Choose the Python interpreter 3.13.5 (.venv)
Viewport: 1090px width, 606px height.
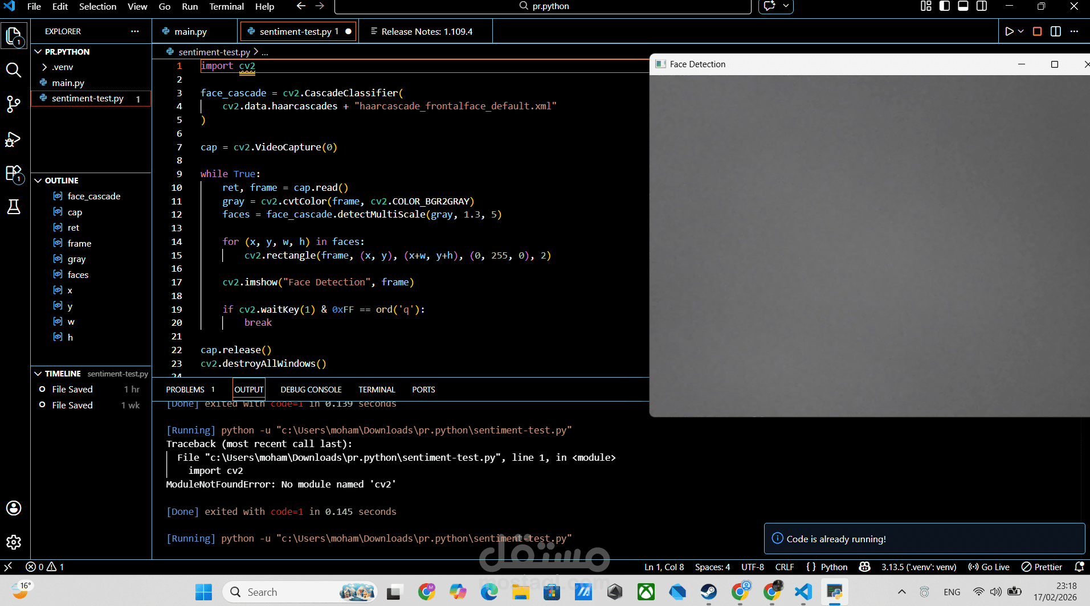[x=918, y=567]
